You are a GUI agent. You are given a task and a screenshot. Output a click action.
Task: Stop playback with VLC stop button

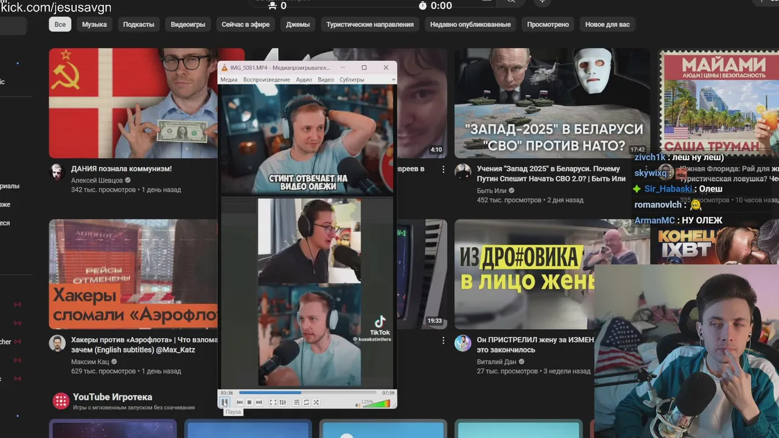250,402
